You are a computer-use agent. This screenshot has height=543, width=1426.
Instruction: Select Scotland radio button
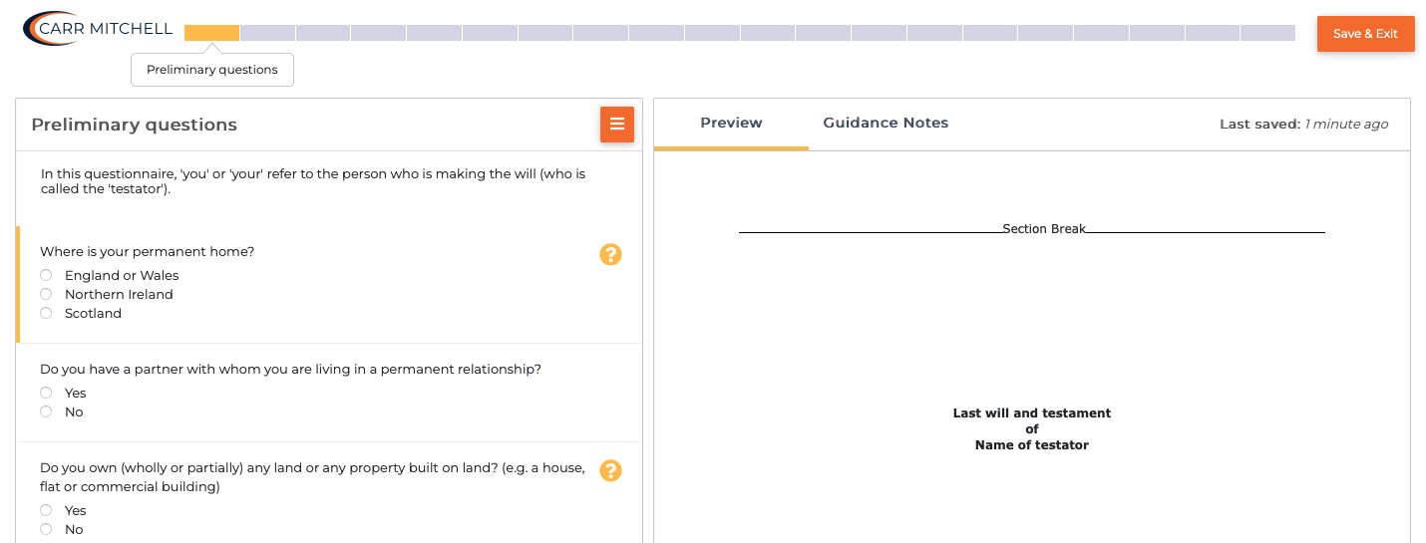46,313
